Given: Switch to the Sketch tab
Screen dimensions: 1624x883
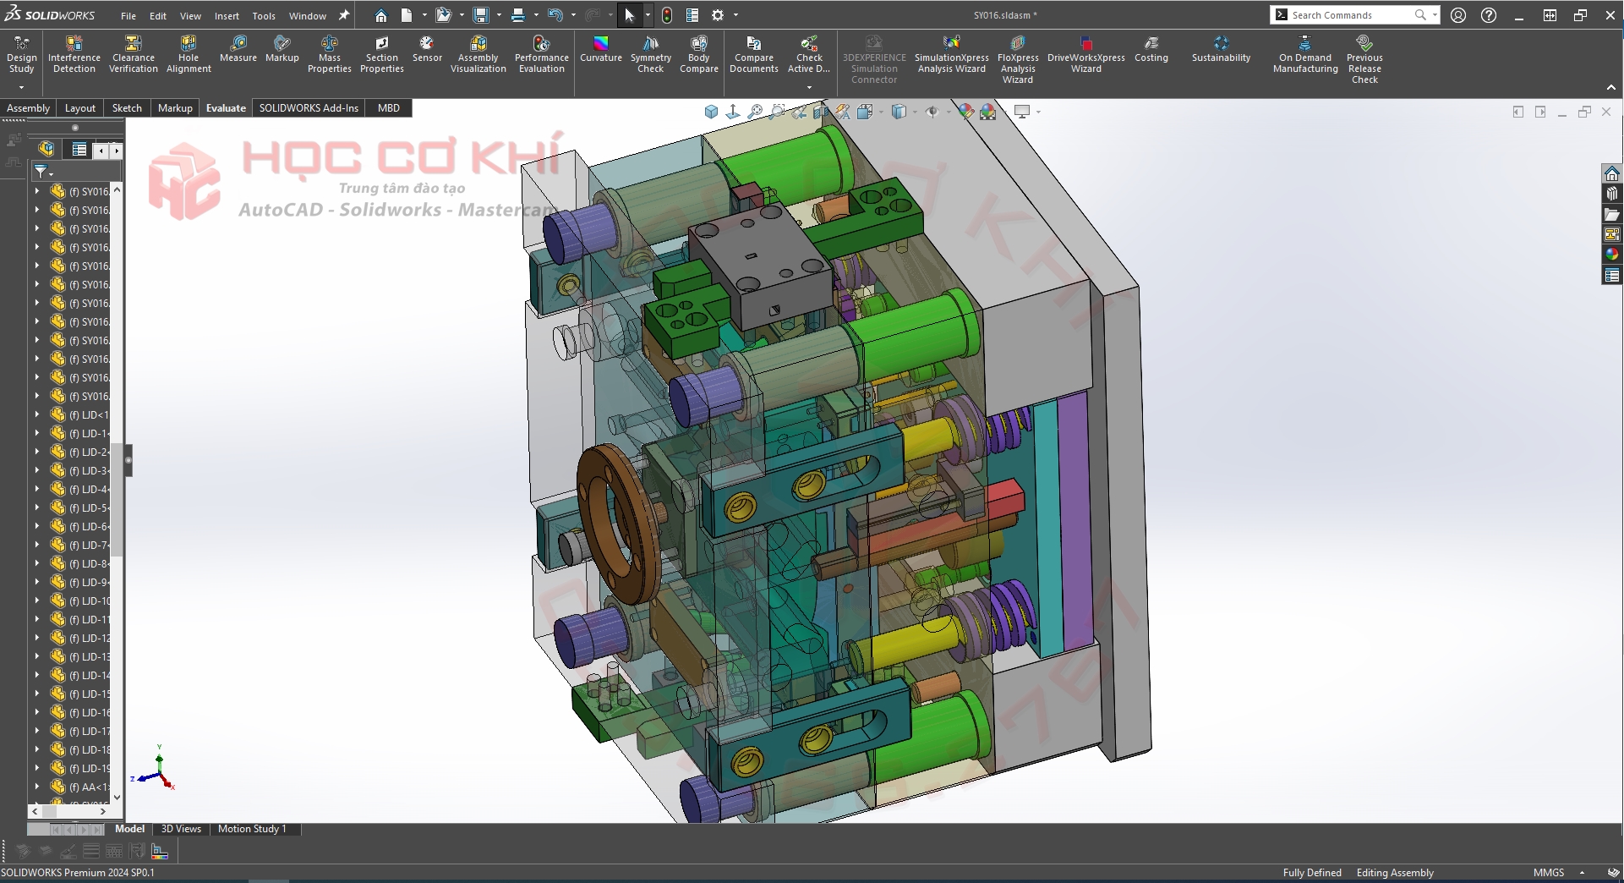Looking at the screenshot, I should (x=127, y=108).
